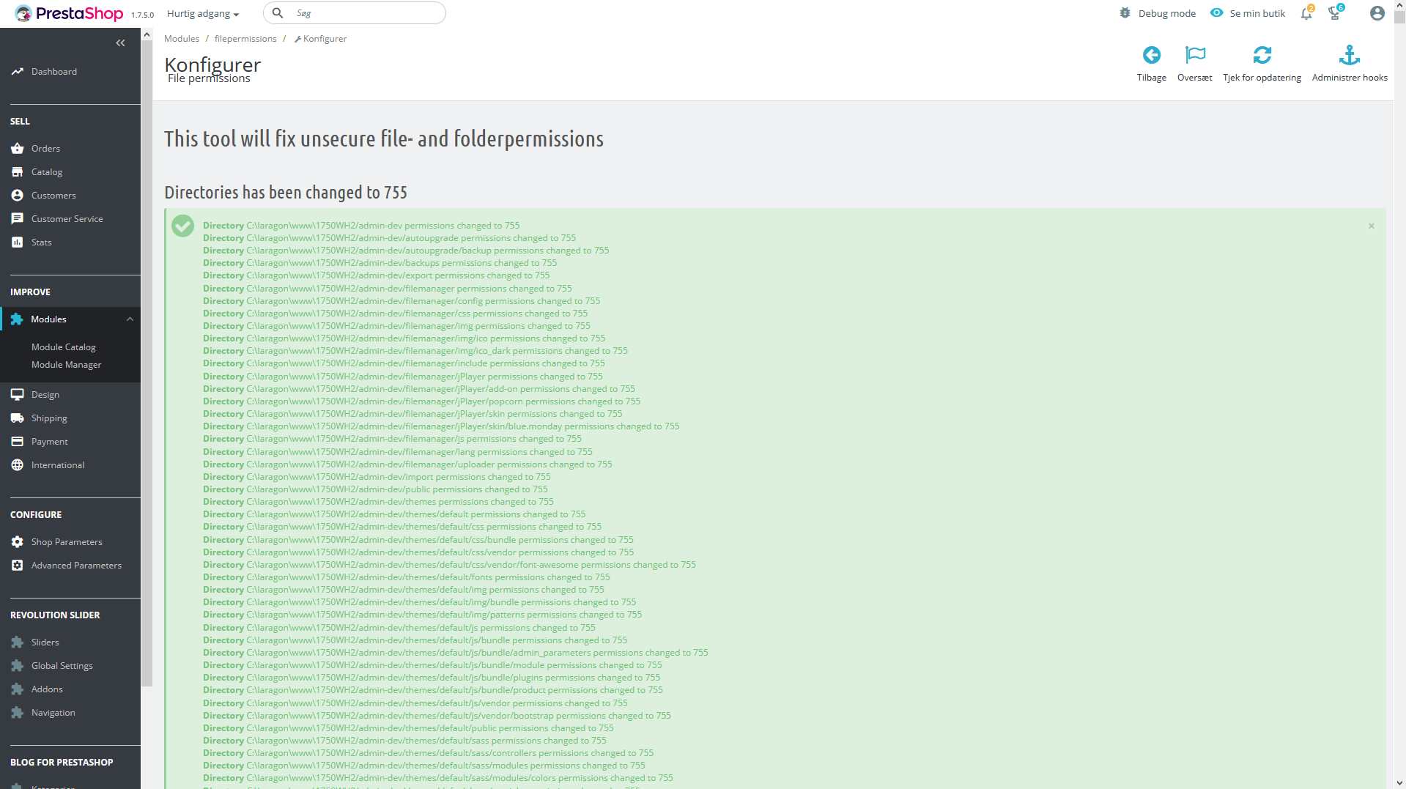Click the Modules puzzle icon
Image resolution: width=1406 pixels, height=789 pixels.
click(17, 319)
